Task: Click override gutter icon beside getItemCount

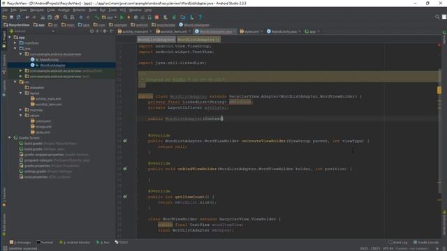Action: click(125, 197)
